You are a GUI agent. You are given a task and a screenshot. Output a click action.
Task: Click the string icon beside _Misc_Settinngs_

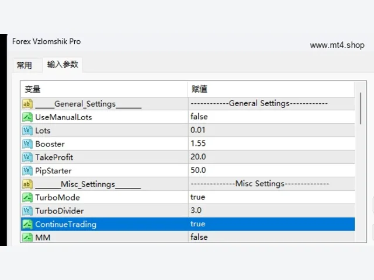coord(27,184)
